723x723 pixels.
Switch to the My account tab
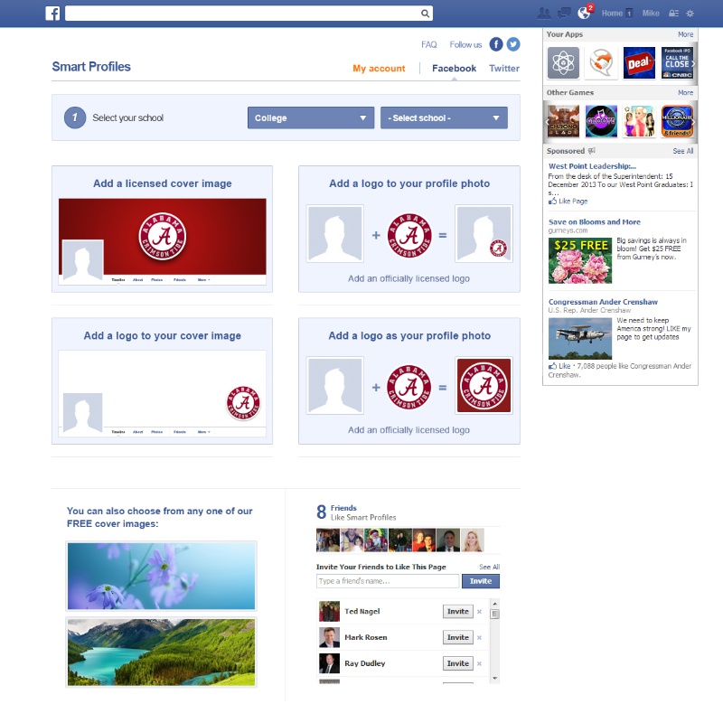(x=380, y=68)
